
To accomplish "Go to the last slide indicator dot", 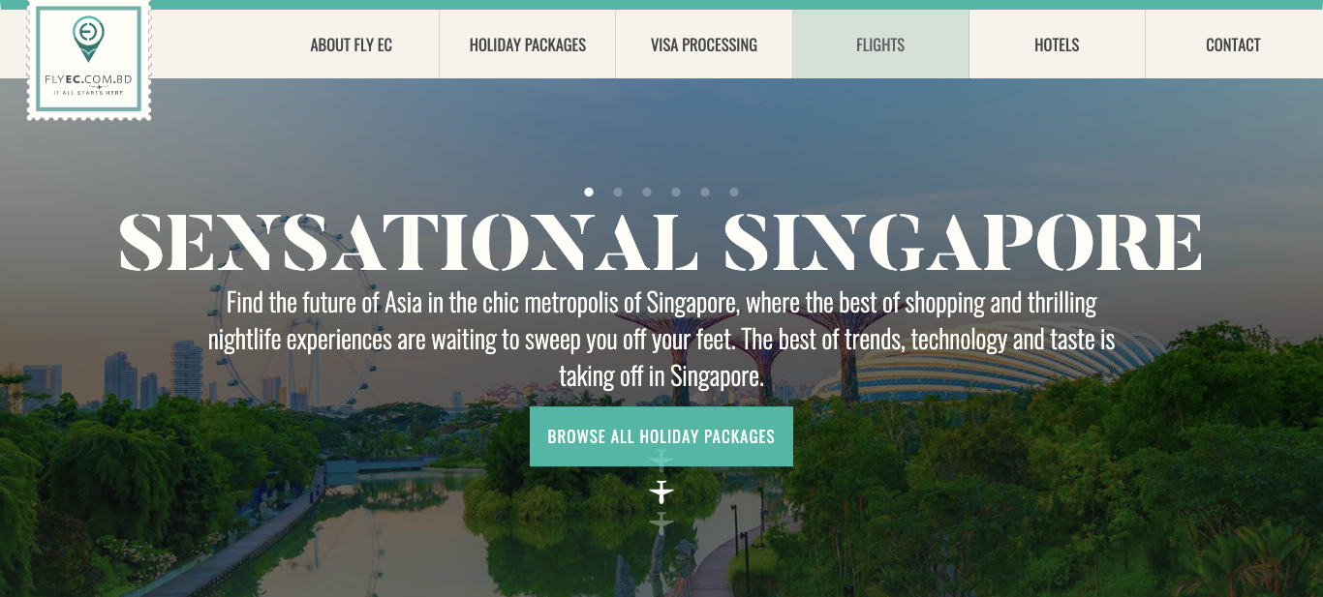I will tap(734, 192).
